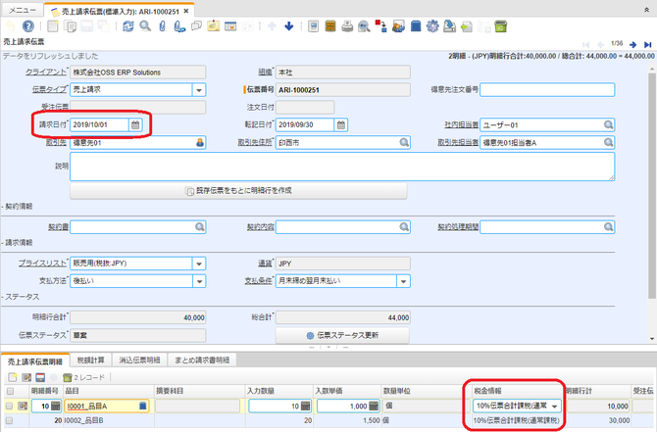Viewport: 657px width, 432px height.
Task: Open the Help icon in toolbar
Action: click(x=28, y=26)
